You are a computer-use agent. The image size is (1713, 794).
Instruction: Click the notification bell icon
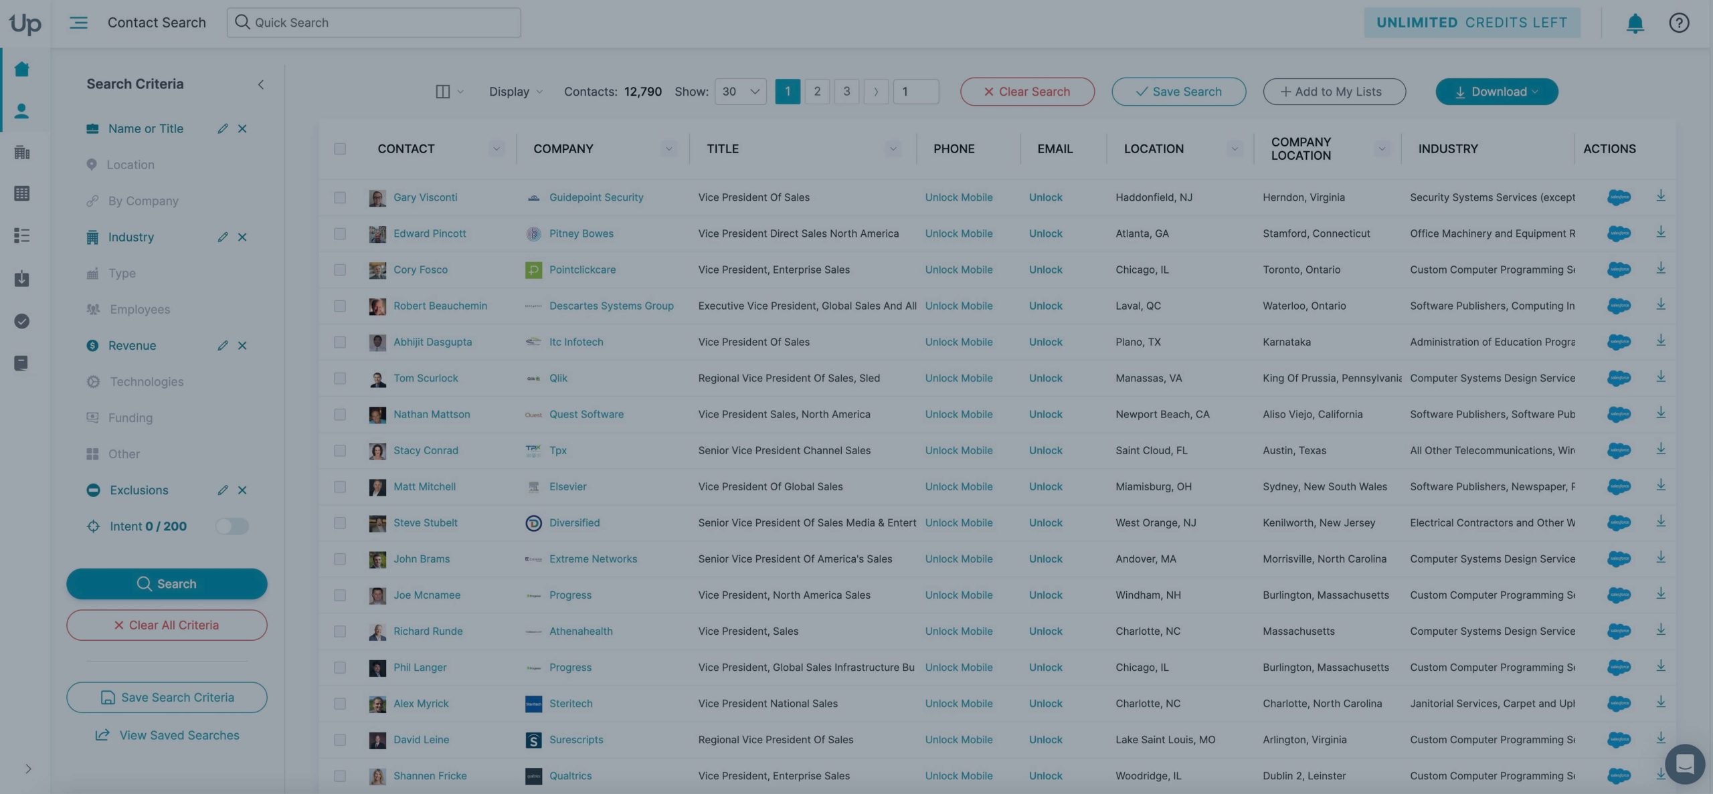[1635, 23]
